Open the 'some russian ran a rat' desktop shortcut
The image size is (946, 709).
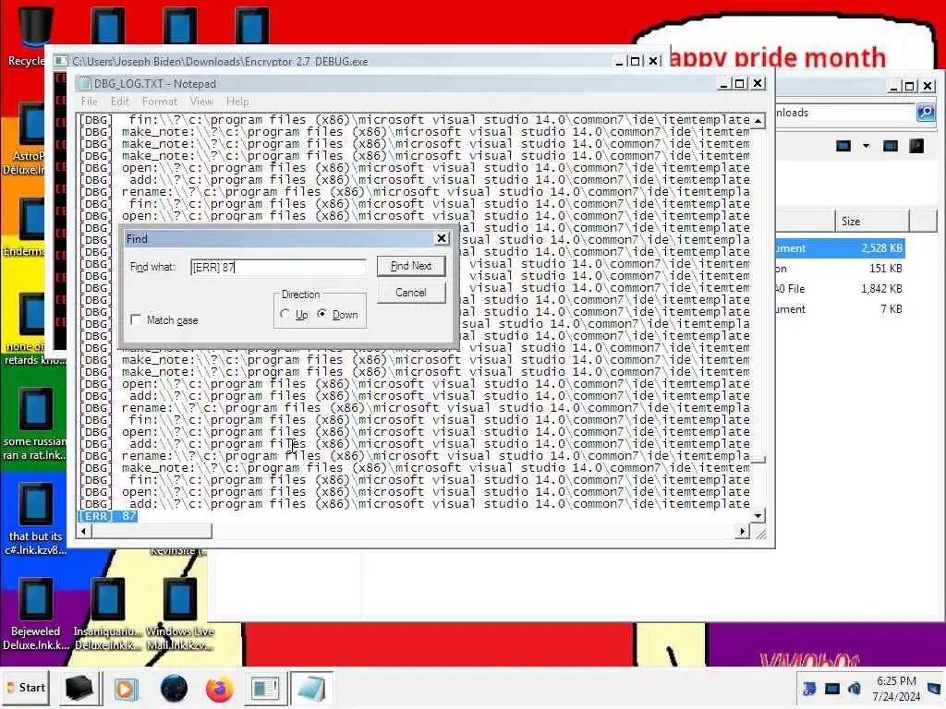[35, 425]
